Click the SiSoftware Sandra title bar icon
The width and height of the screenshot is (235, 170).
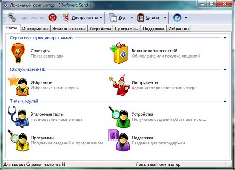click(5, 5)
